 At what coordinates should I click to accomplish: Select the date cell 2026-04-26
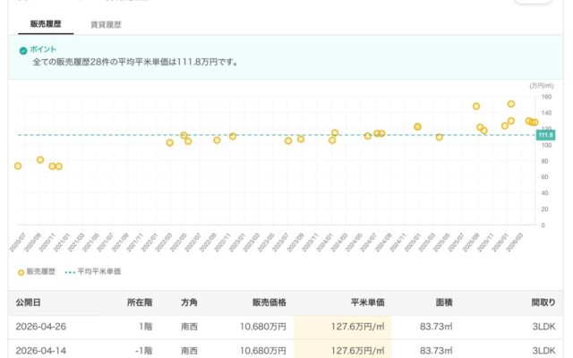pos(41,327)
